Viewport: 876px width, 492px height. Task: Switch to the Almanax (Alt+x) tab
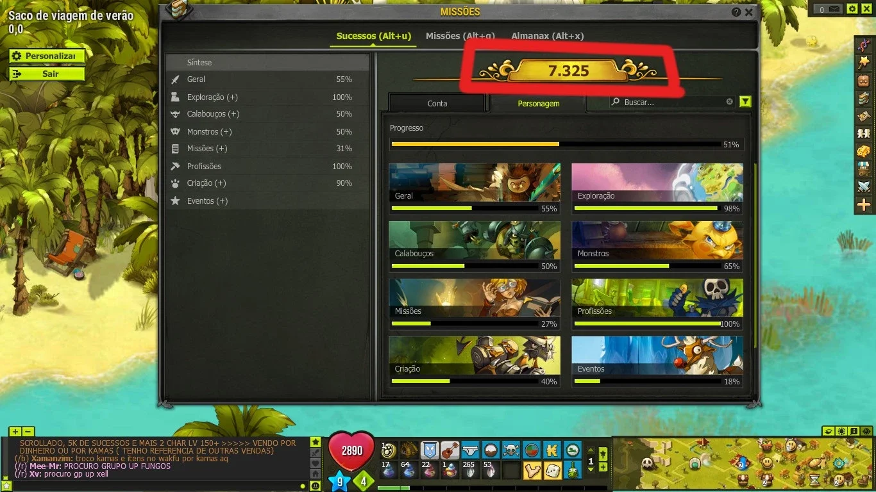(548, 36)
